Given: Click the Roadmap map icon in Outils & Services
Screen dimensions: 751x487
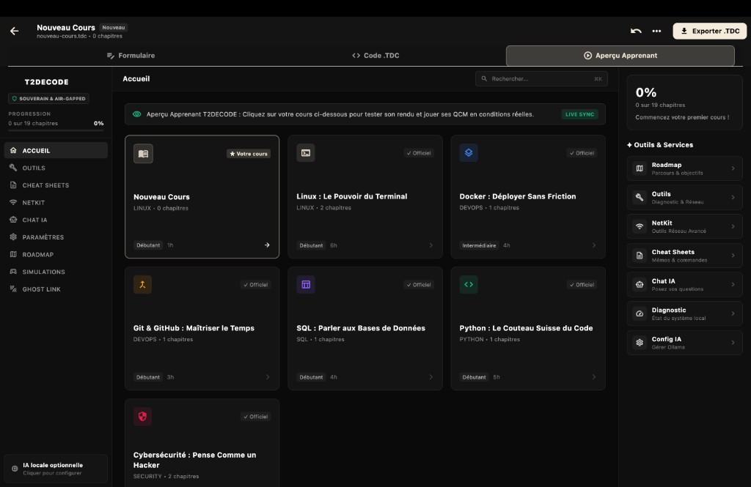Looking at the screenshot, I should 640,168.
